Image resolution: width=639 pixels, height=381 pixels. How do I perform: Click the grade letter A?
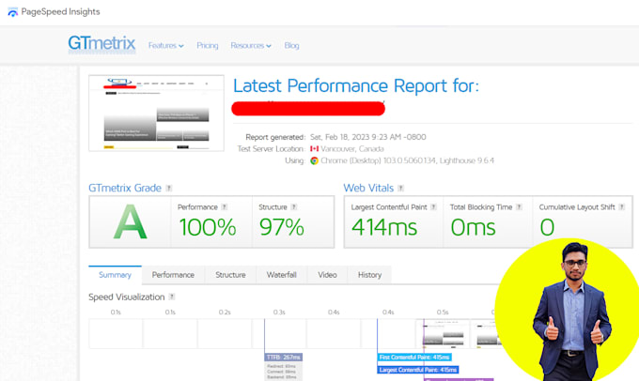click(x=130, y=222)
